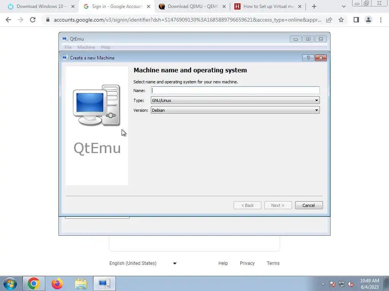Click the help question mark in Create a new Machine
This screenshot has height=291, width=389.
coord(308,58)
